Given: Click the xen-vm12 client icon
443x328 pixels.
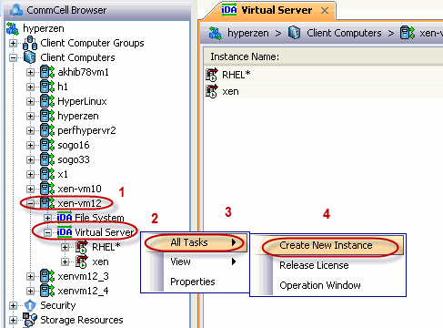Looking at the screenshot, I should coord(47,203).
